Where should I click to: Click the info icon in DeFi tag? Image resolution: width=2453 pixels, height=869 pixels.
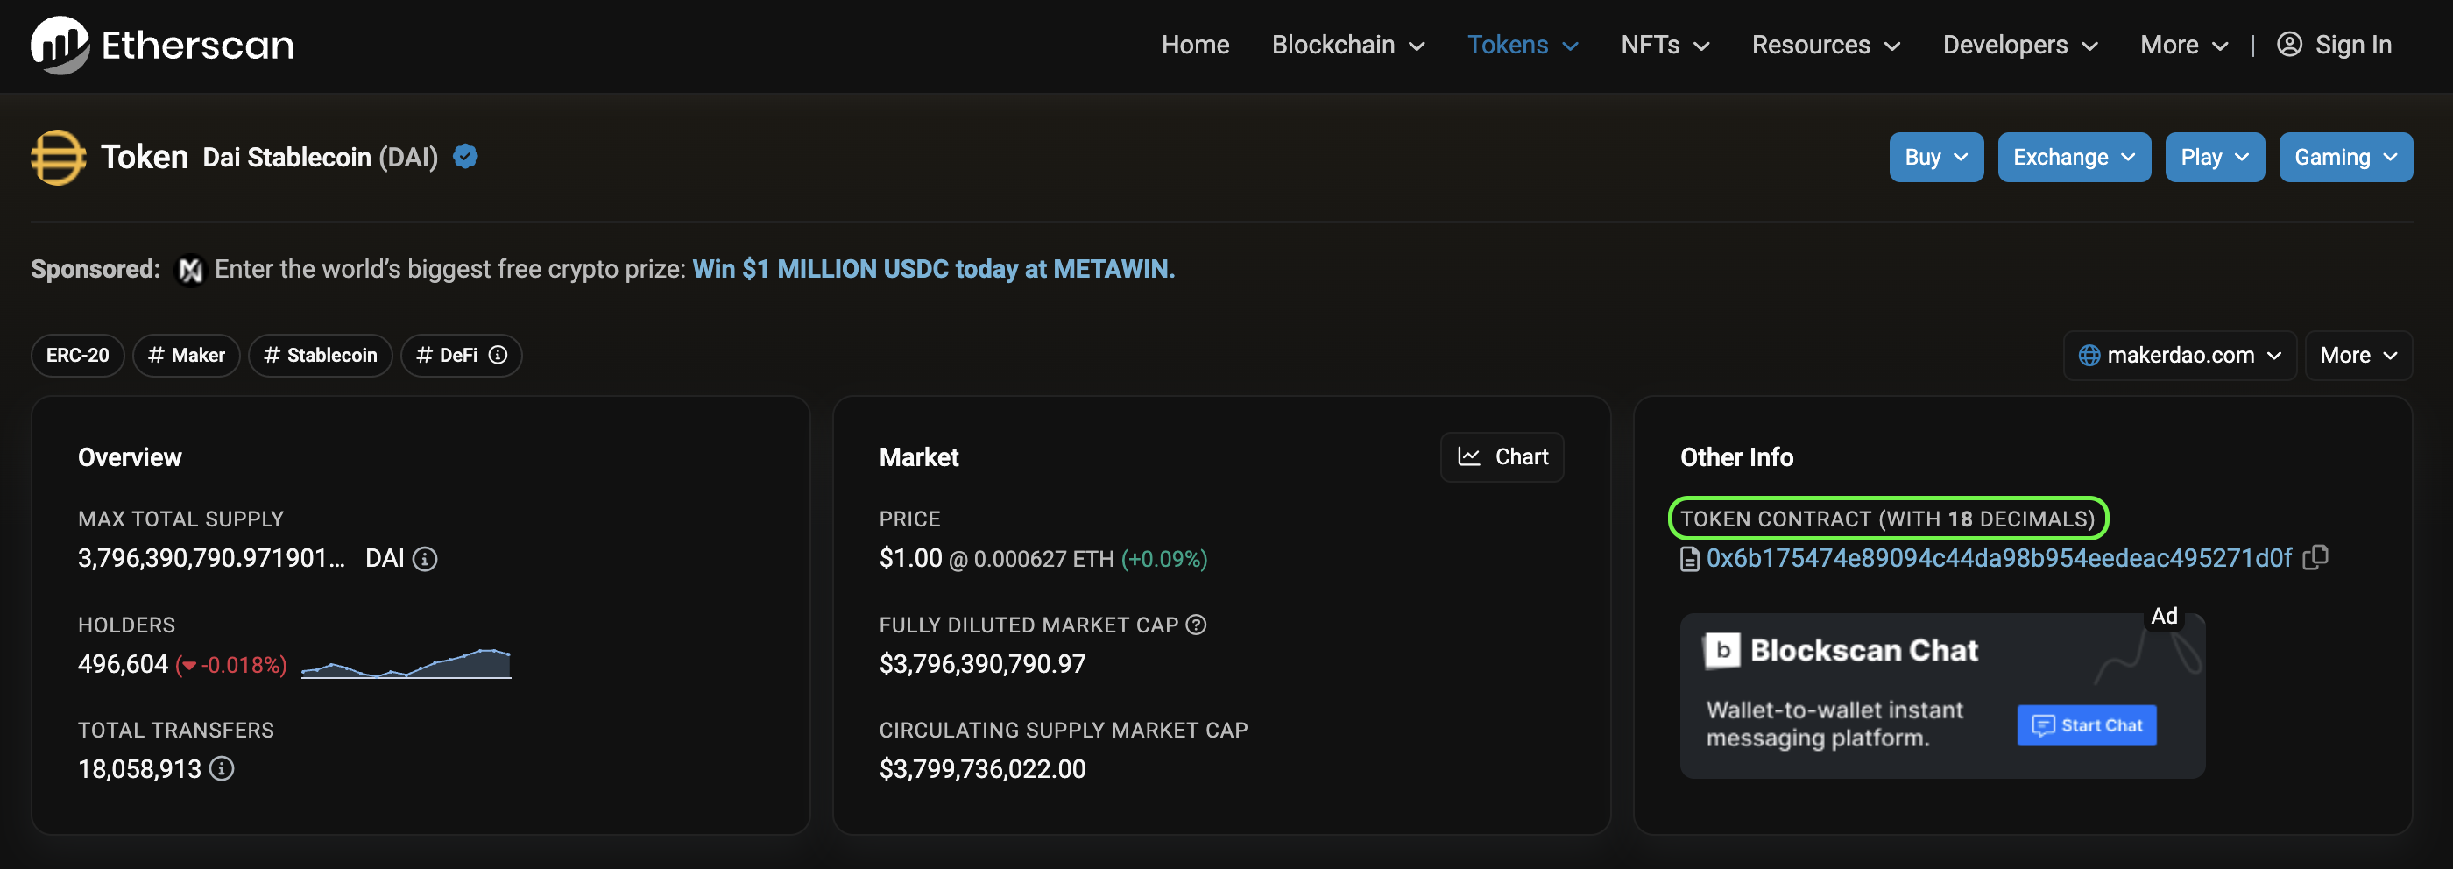click(498, 355)
